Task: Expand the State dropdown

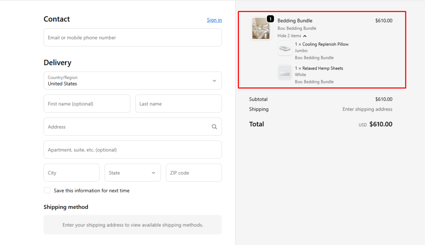Action: 132,173
